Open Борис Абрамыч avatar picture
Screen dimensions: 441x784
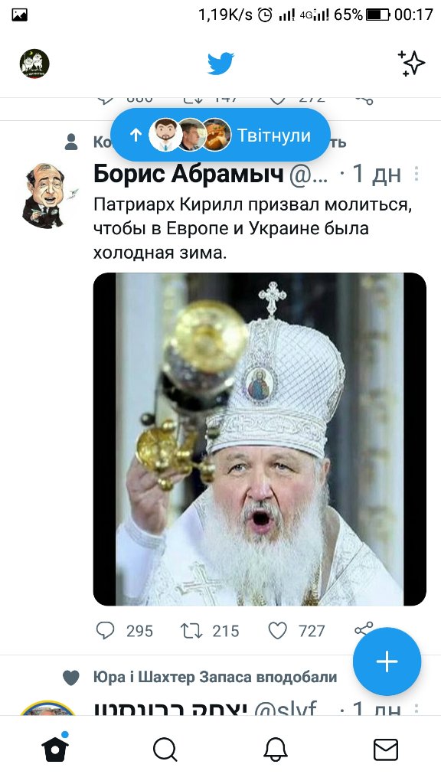click(x=45, y=196)
